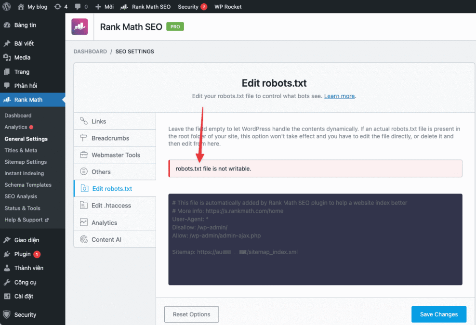Click the Edit .htaccess file icon
Image resolution: width=476 pixels, height=325 pixels.
84,206
